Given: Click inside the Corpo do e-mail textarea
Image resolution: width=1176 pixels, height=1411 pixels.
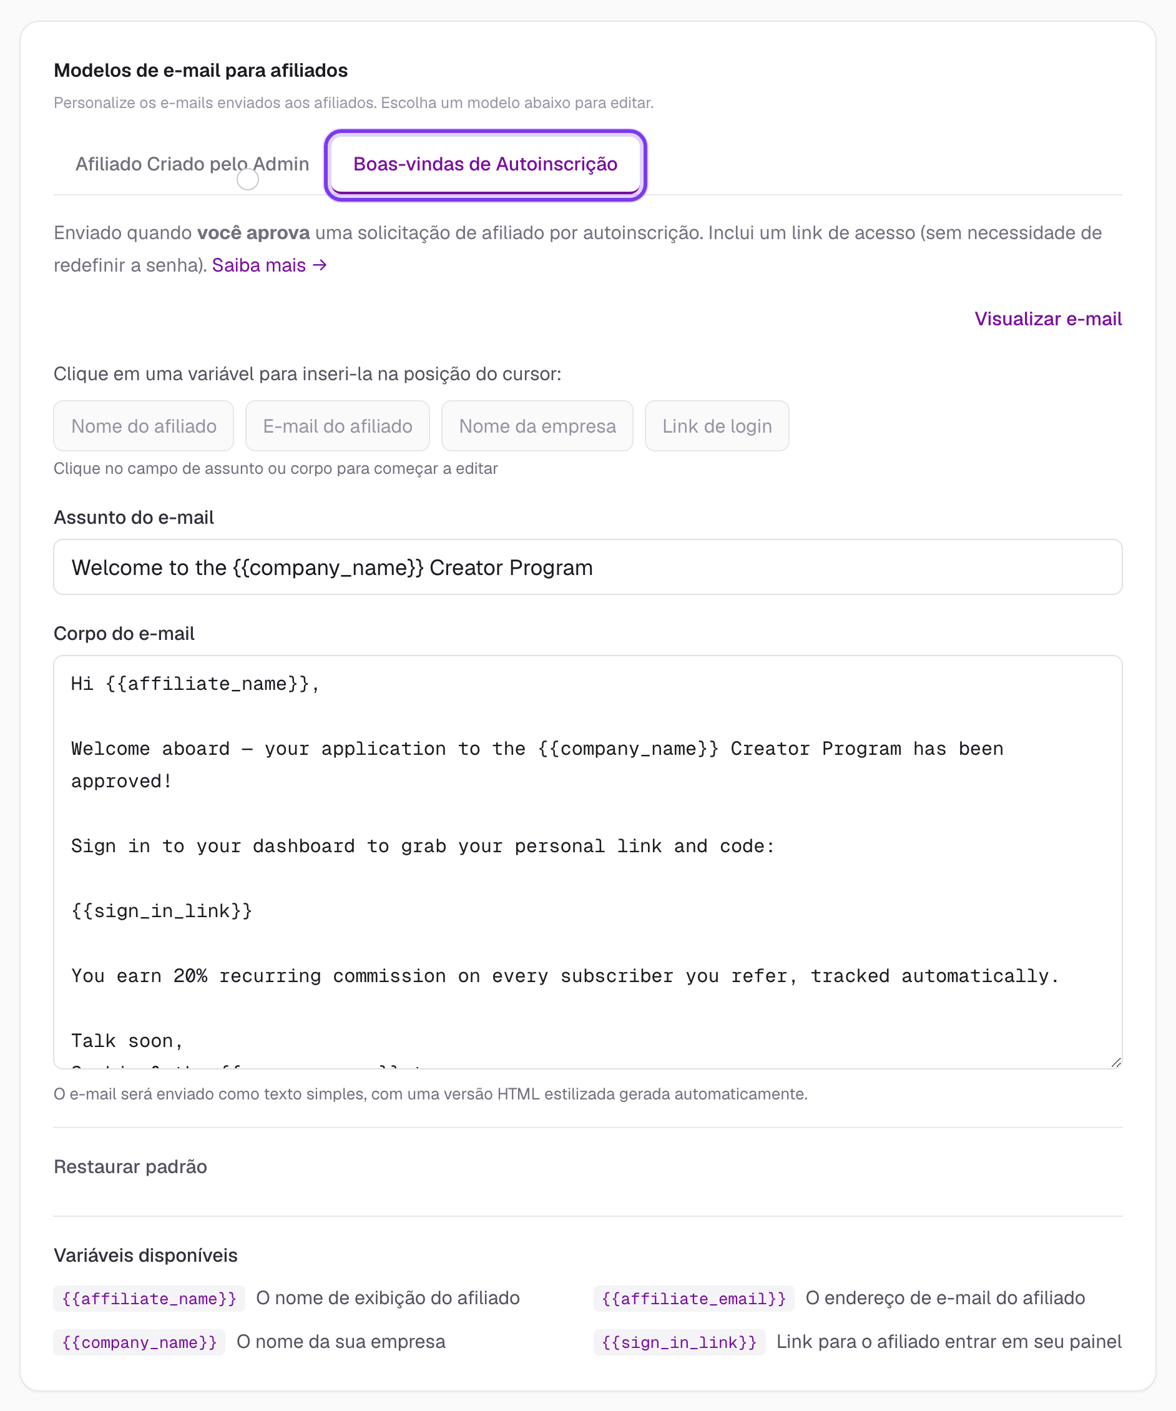Looking at the screenshot, I should [x=587, y=862].
